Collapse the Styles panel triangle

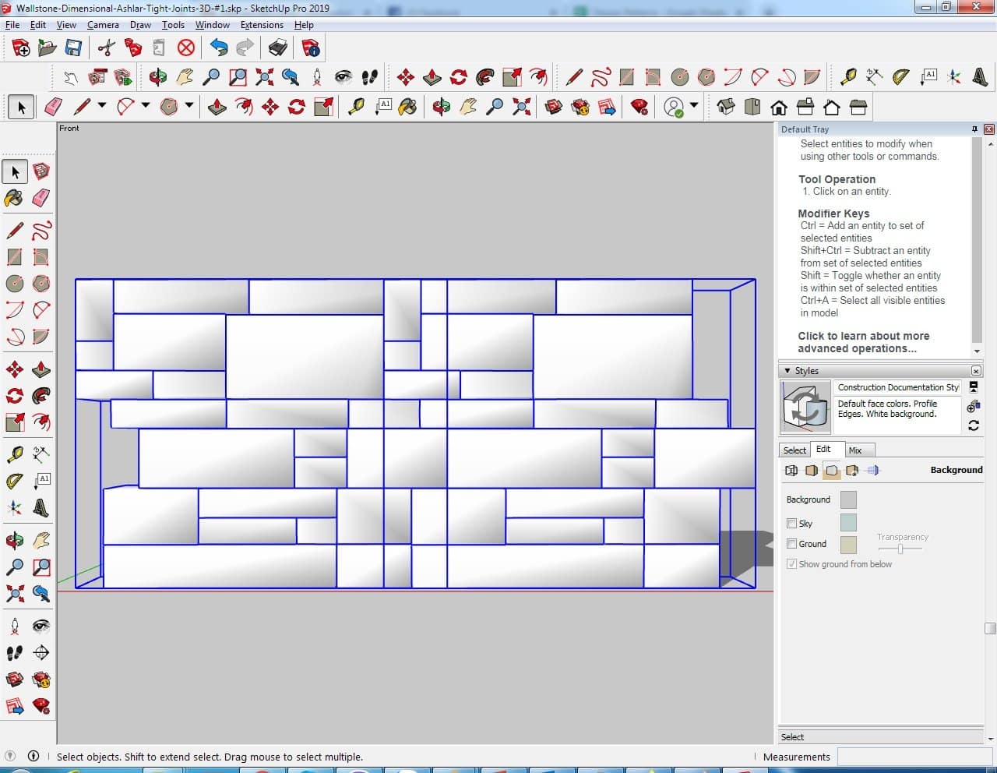click(787, 371)
